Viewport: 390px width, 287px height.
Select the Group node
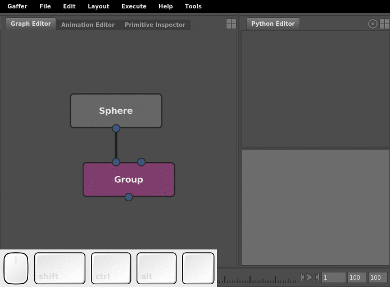(x=129, y=179)
